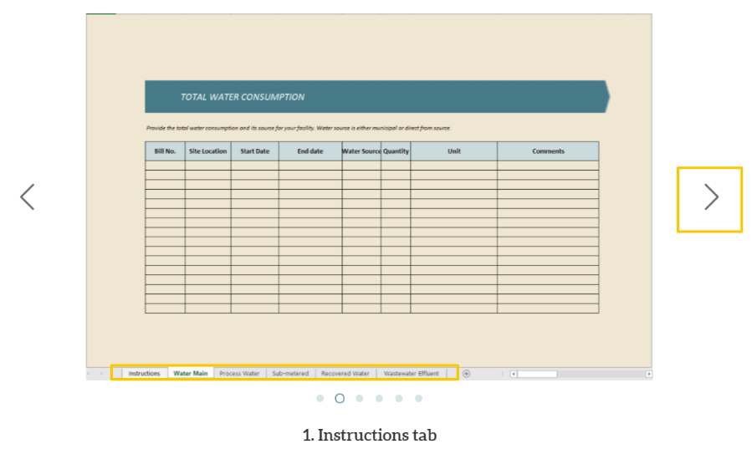The width and height of the screenshot is (752, 449).
Task: Select the third carousel dot
Action: [359, 399]
